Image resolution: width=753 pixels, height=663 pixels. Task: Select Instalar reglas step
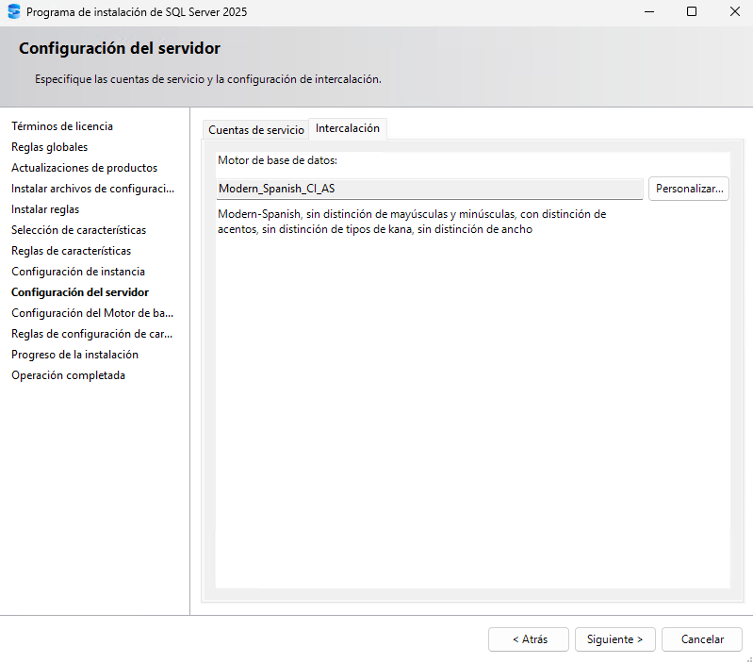[x=45, y=209]
